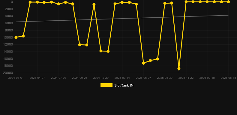Viewport: 237px width, 115px height.
Task: Select the 2024-09-26 data point near 12000
Action: pyautogui.click(x=80, y=45)
